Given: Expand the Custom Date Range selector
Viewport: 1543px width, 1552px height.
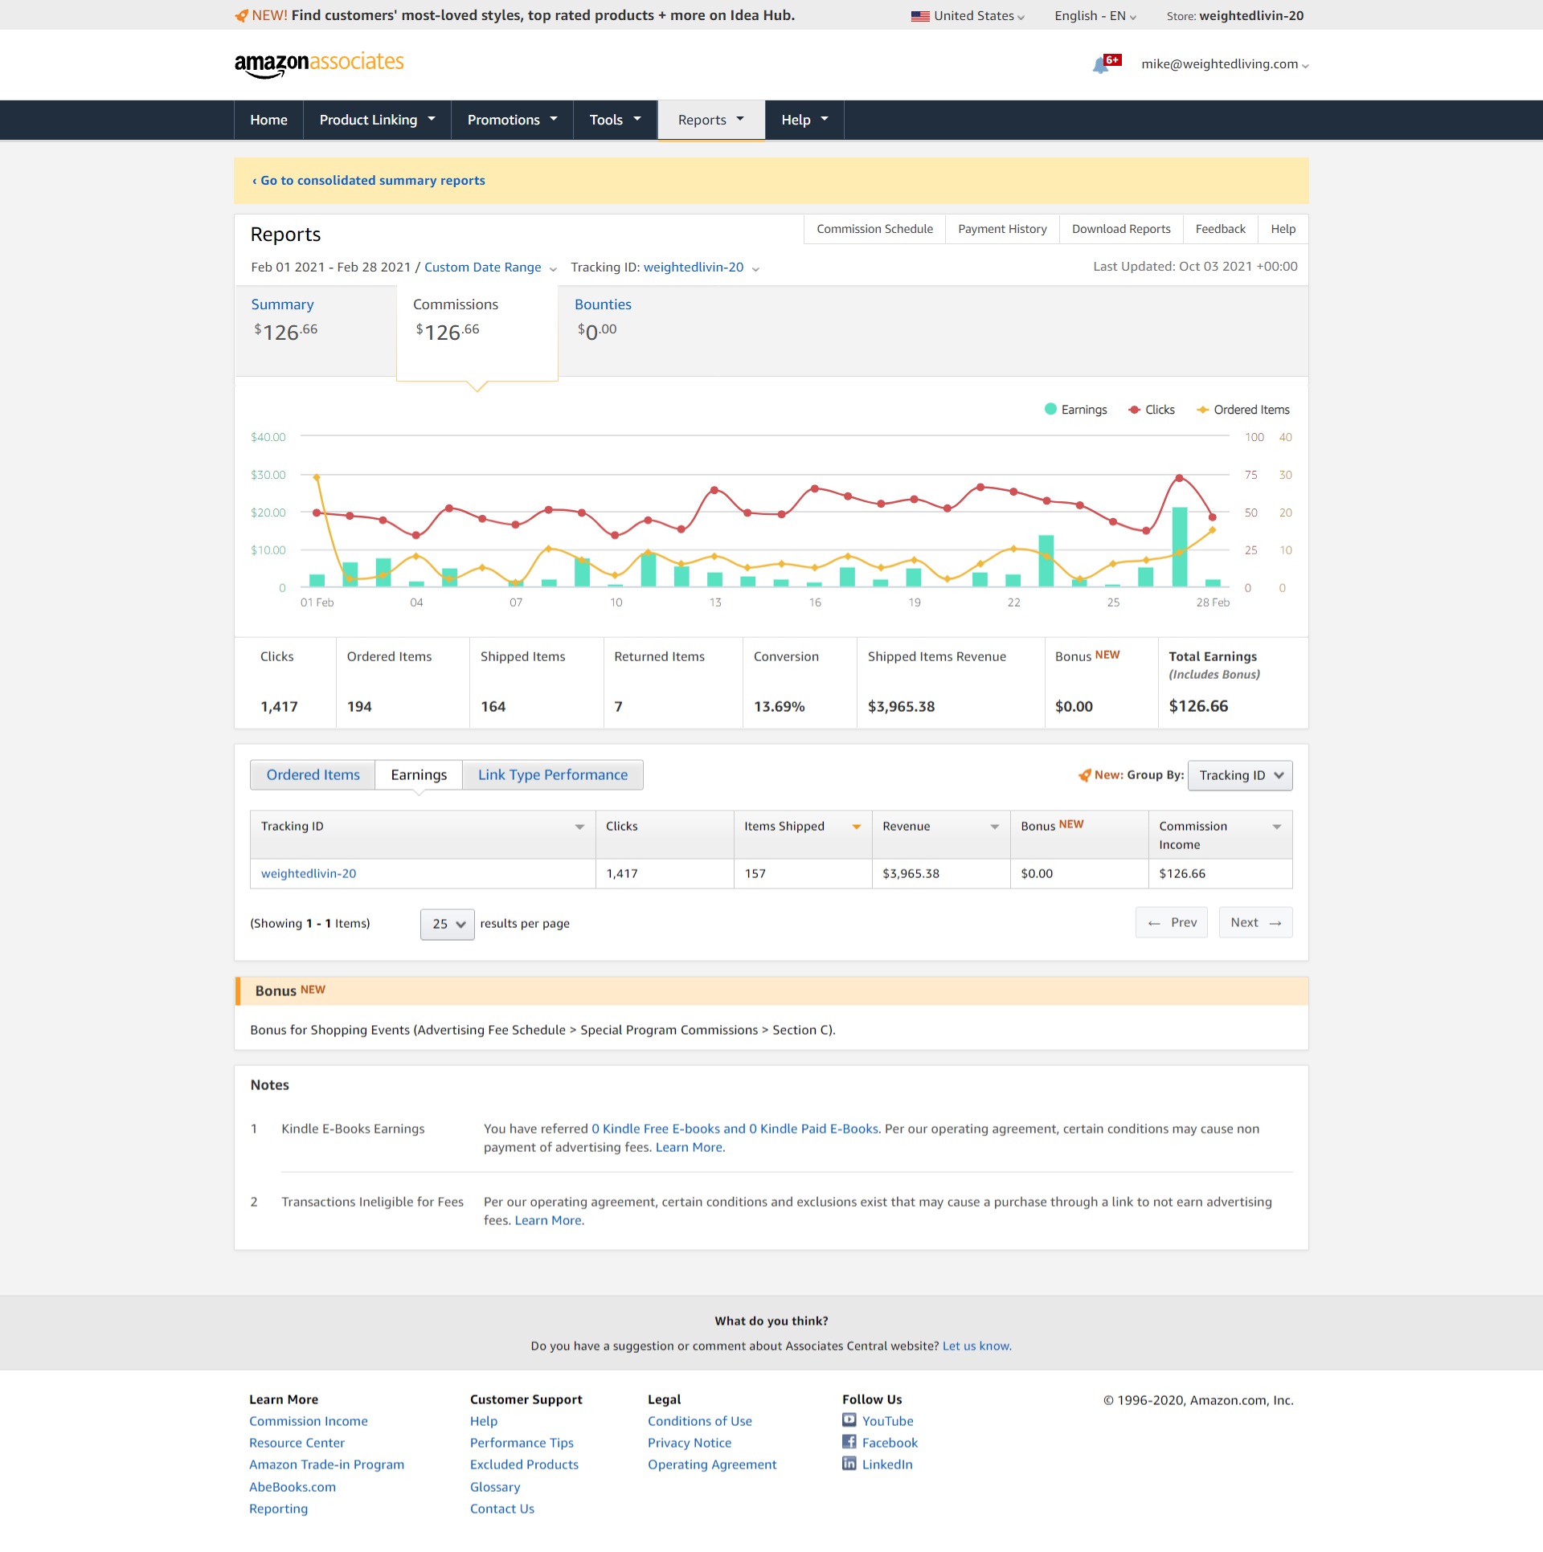Looking at the screenshot, I should click(x=490, y=268).
